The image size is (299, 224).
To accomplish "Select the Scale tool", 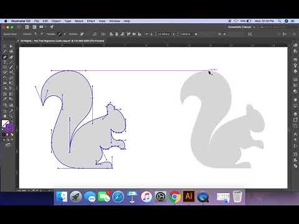I will (11, 78).
